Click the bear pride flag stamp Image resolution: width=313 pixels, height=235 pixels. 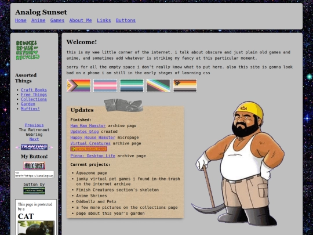coord(185,85)
